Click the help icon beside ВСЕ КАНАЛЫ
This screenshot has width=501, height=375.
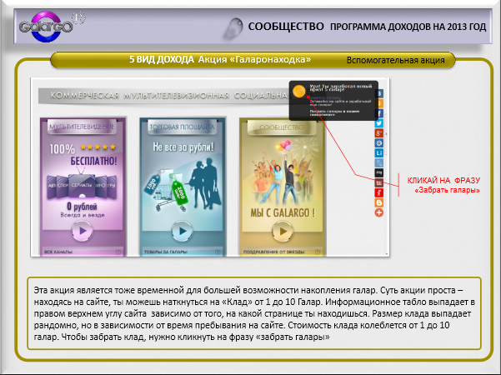click(x=118, y=252)
